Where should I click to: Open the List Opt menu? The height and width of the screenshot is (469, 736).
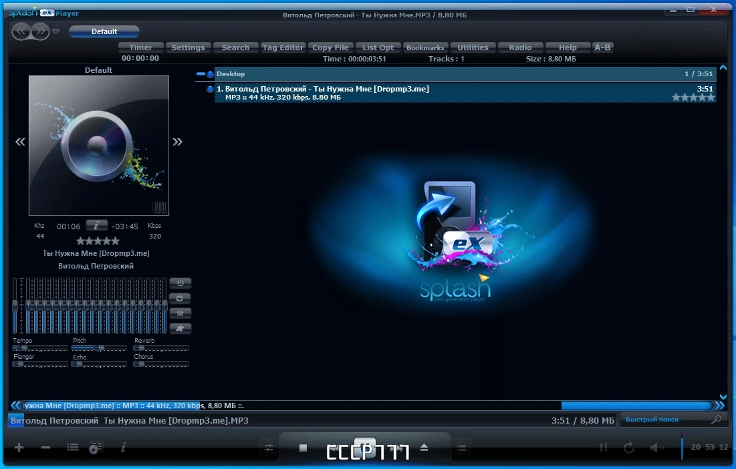(378, 47)
